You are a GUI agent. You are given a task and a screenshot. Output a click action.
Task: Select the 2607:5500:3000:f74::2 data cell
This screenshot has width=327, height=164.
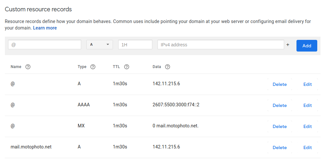coord(176,105)
